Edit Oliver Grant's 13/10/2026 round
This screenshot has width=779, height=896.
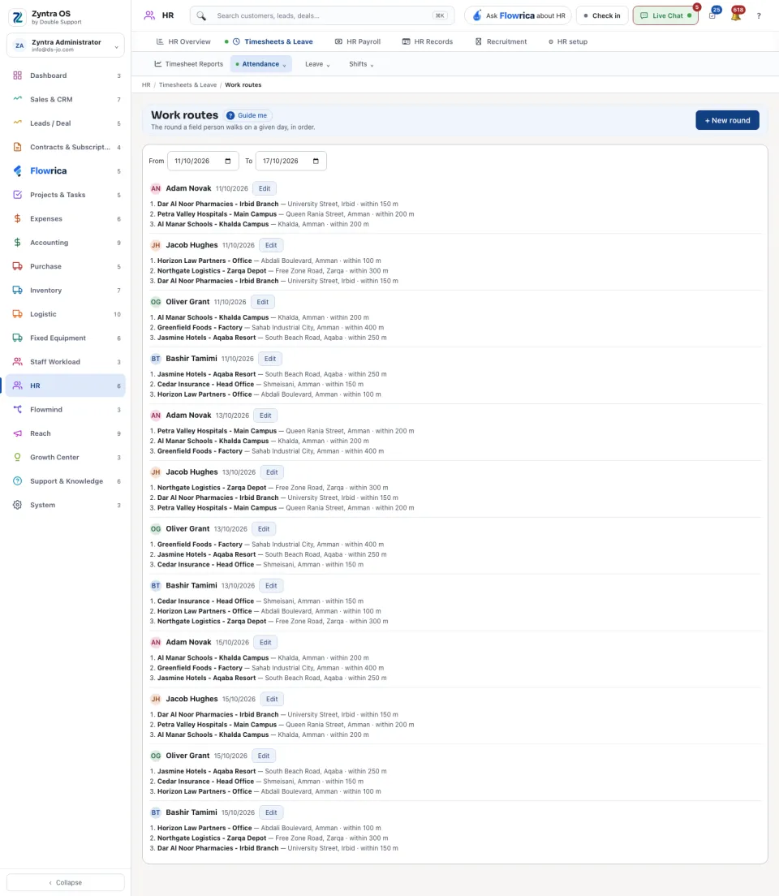pyautogui.click(x=264, y=529)
